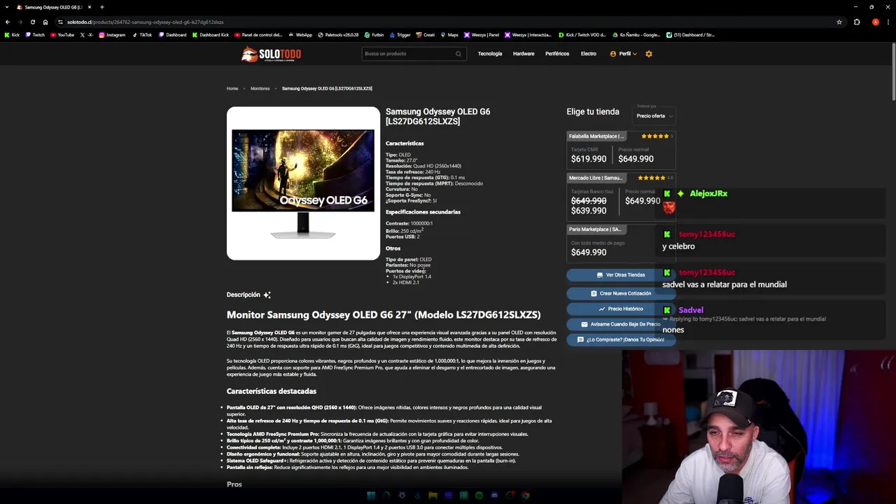Viewport: 896px width, 504px height.
Task: Click the Ver Otras Tiendas button
Action: pyautogui.click(x=621, y=275)
